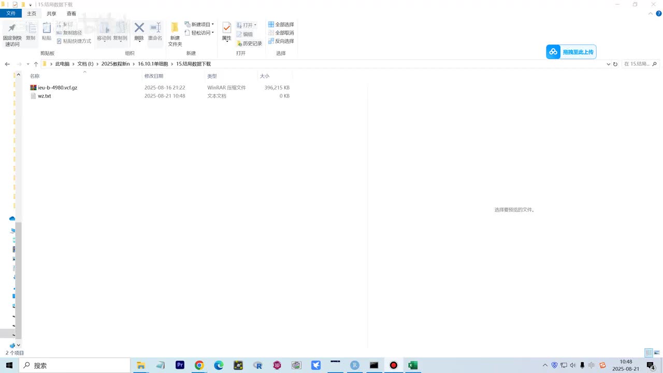Viewport: 663px width, 373px height.
Task: Click the 粘贴 (Paste) ribbon icon
Action: pos(47,32)
